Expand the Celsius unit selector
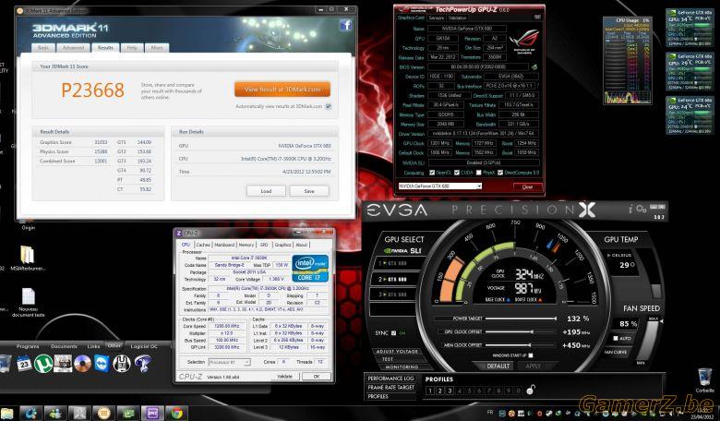The height and width of the screenshot is (421, 720). (x=619, y=255)
